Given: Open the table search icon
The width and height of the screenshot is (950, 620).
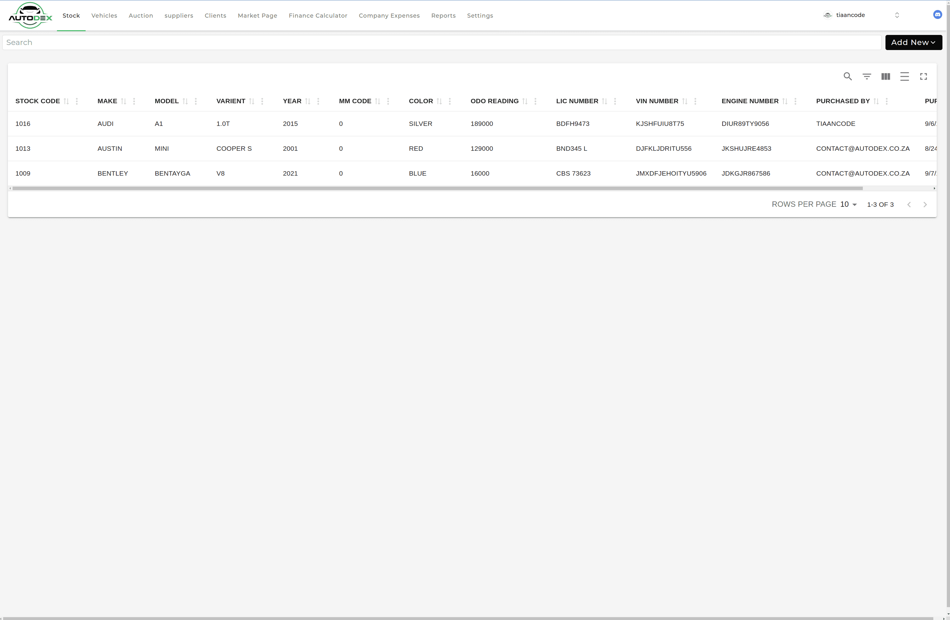Looking at the screenshot, I should [x=847, y=76].
